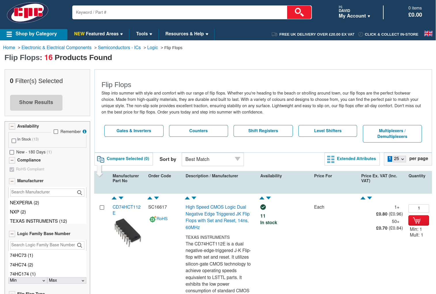
Task: Sort Order Code descending
Action: pyautogui.click(x=157, y=198)
